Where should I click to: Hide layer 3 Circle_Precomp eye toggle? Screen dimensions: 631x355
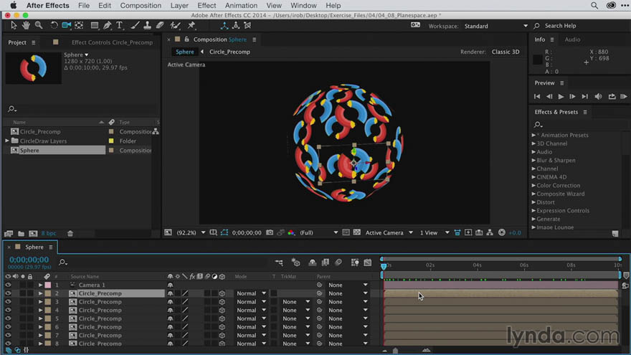point(8,302)
